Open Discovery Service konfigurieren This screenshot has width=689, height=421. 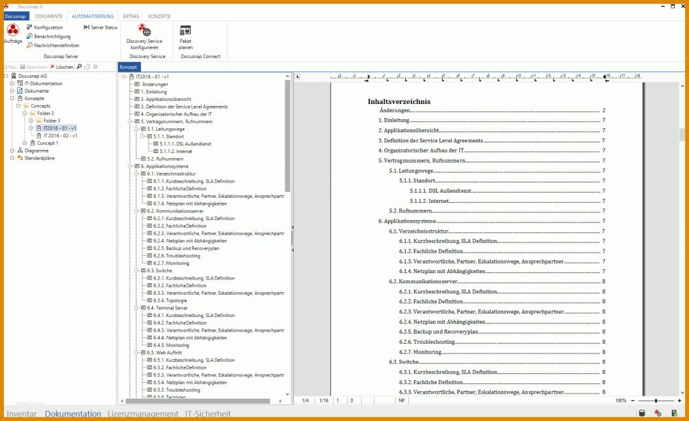(x=144, y=37)
